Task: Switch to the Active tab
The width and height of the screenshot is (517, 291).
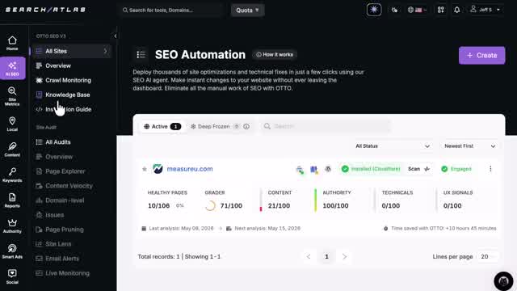Action: click(x=162, y=126)
